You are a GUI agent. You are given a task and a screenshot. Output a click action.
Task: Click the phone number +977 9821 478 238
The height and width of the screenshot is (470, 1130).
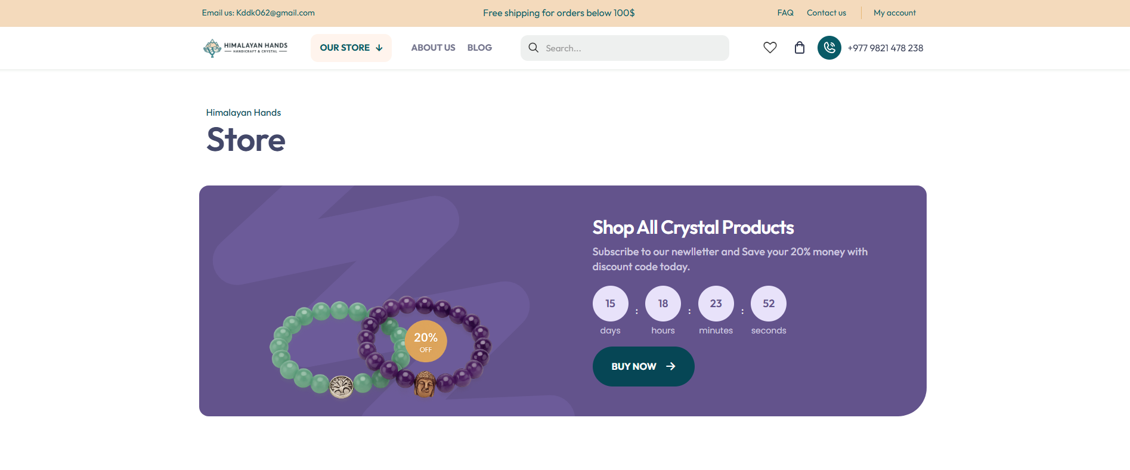coord(886,48)
